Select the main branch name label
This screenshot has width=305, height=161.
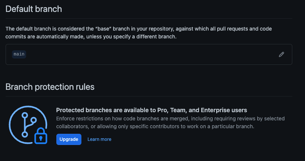tap(19, 54)
